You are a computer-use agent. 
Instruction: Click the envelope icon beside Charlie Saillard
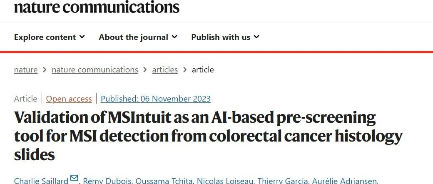coord(74,178)
